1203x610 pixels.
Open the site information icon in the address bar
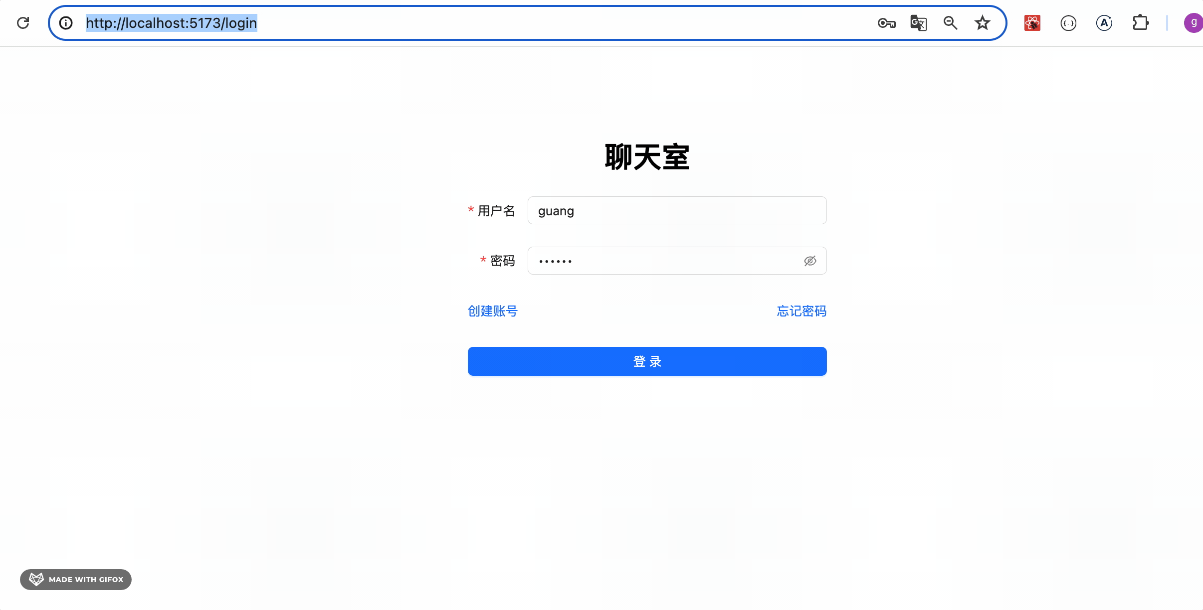[x=66, y=23]
